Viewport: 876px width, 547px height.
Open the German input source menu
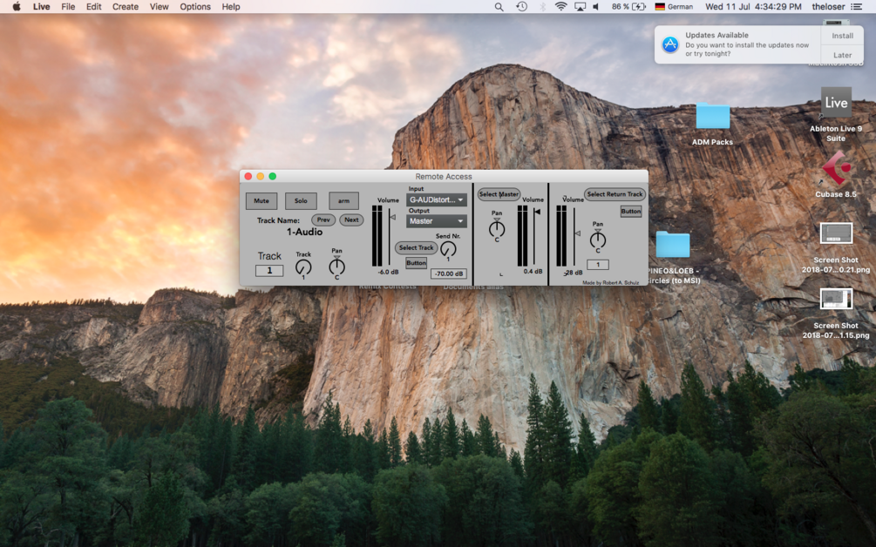pos(674,7)
